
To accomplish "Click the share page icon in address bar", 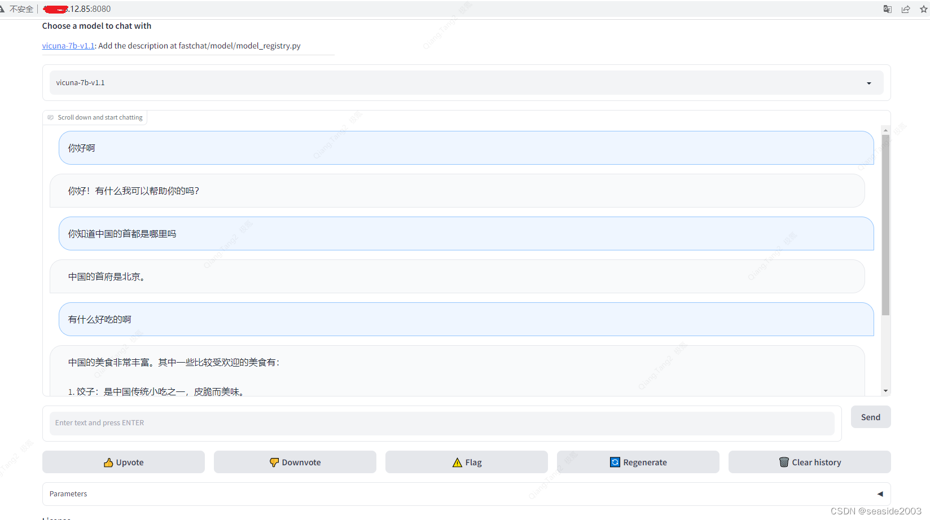I will (x=906, y=9).
